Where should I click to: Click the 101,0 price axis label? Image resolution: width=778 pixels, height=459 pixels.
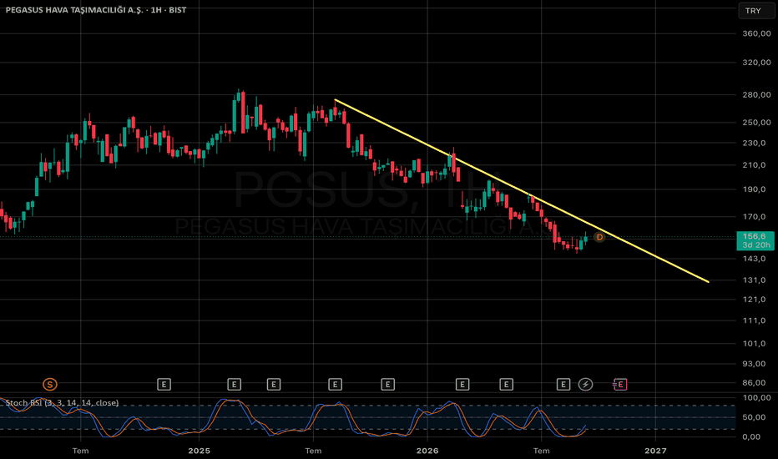tap(754, 343)
